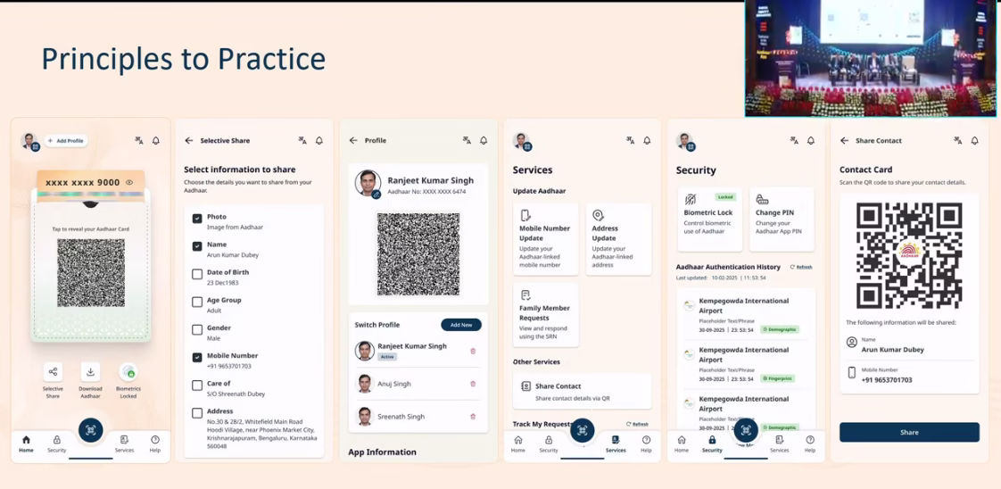Open the Mobile Number Update card
This screenshot has height=489, width=1001.
545,238
